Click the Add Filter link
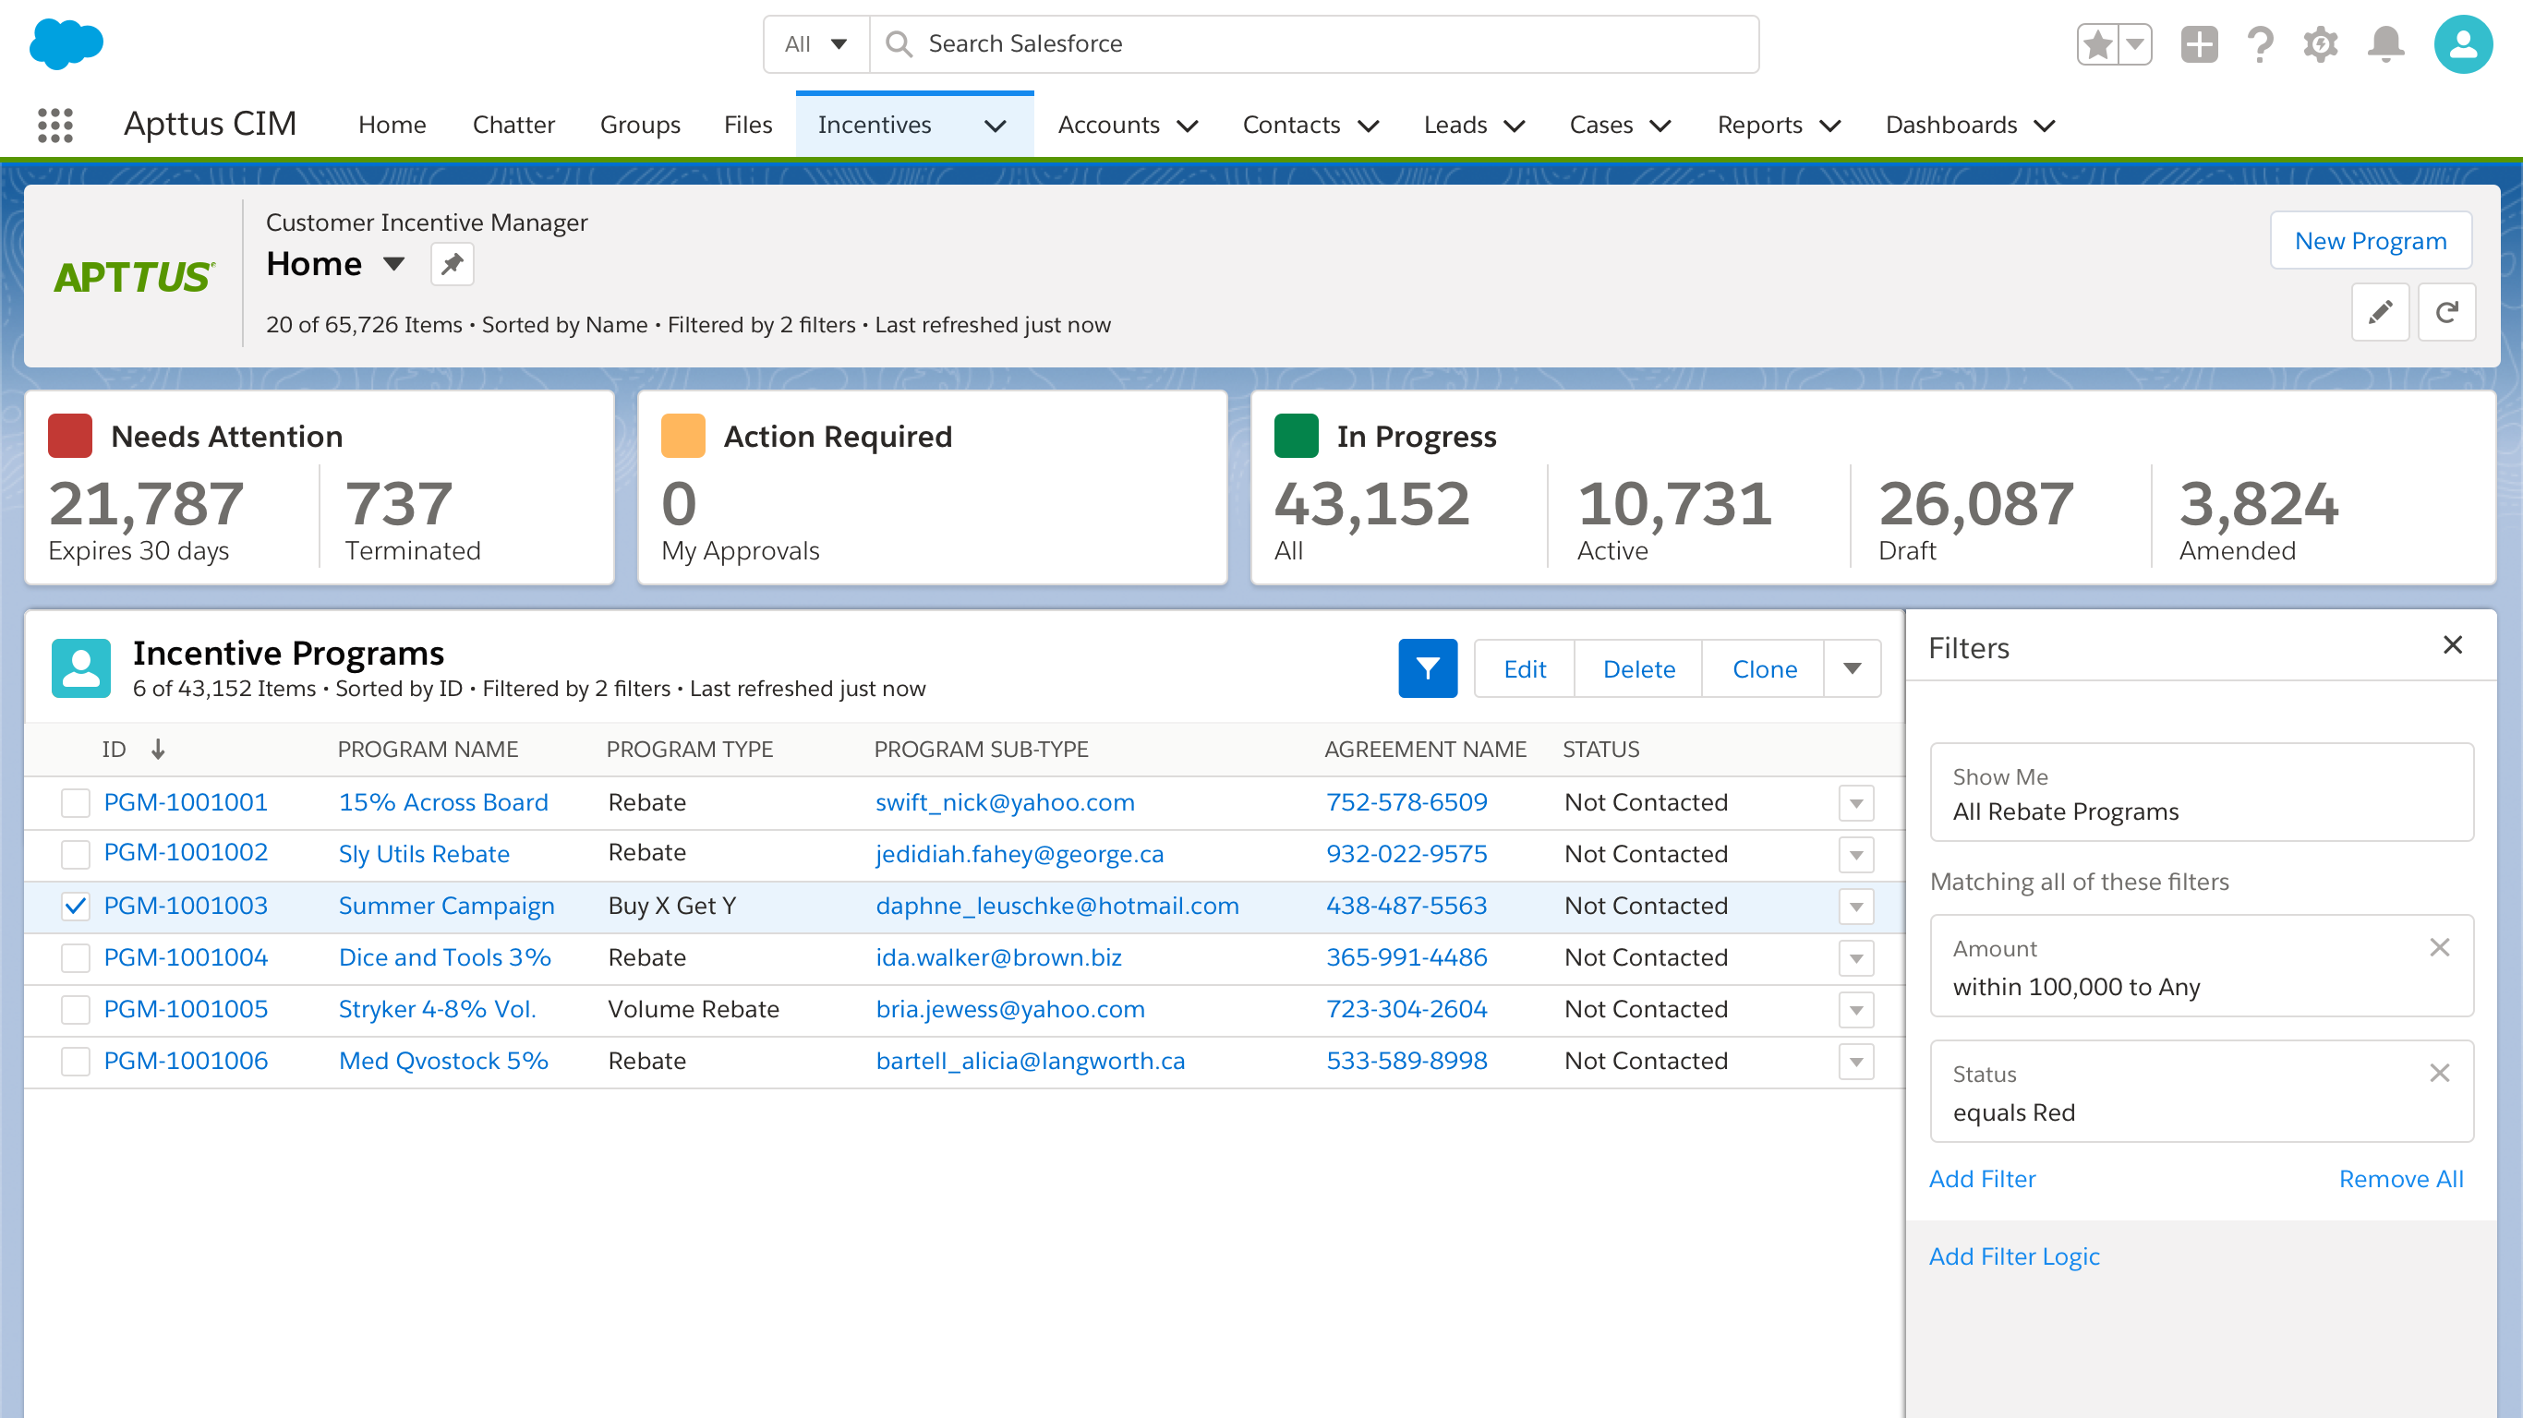The width and height of the screenshot is (2523, 1418). click(x=1983, y=1178)
